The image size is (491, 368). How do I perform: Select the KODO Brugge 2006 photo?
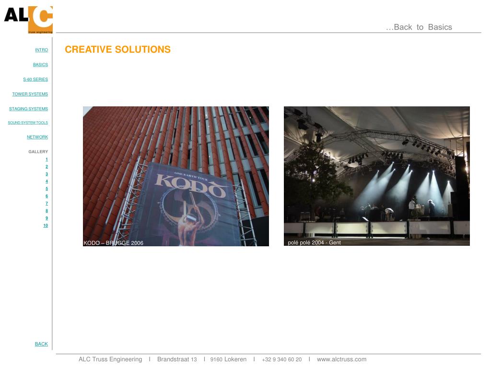175,176
